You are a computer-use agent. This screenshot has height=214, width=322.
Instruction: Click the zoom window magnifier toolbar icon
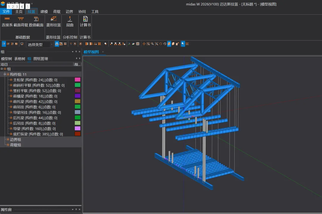point(148,44)
